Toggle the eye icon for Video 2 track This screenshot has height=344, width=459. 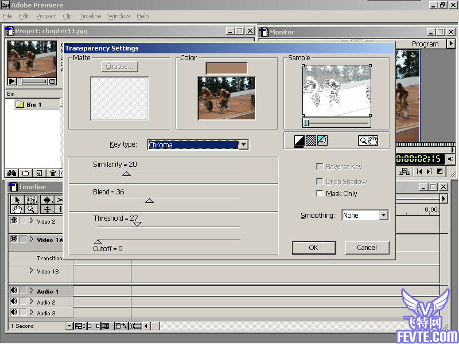click(x=14, y=221)
